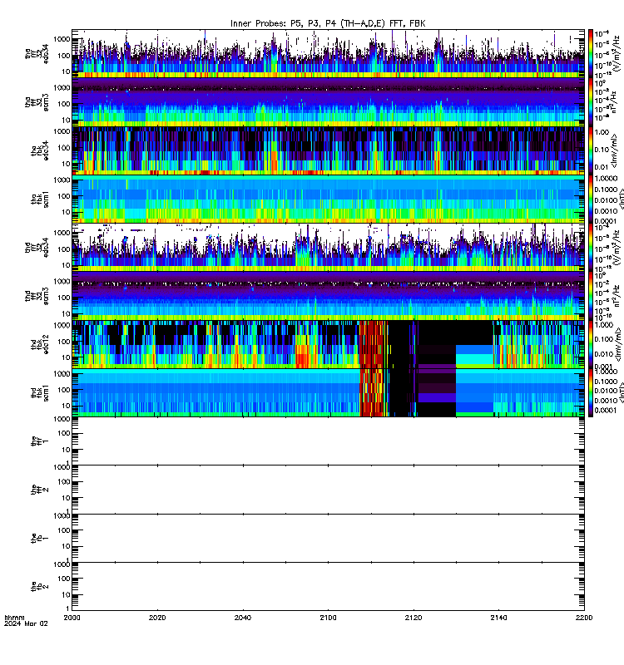Click the thd fff scm3 color bar
Image resolution: width=624 pixels, height=665 pixels.
pyautogui.click(x=591, y=297)
